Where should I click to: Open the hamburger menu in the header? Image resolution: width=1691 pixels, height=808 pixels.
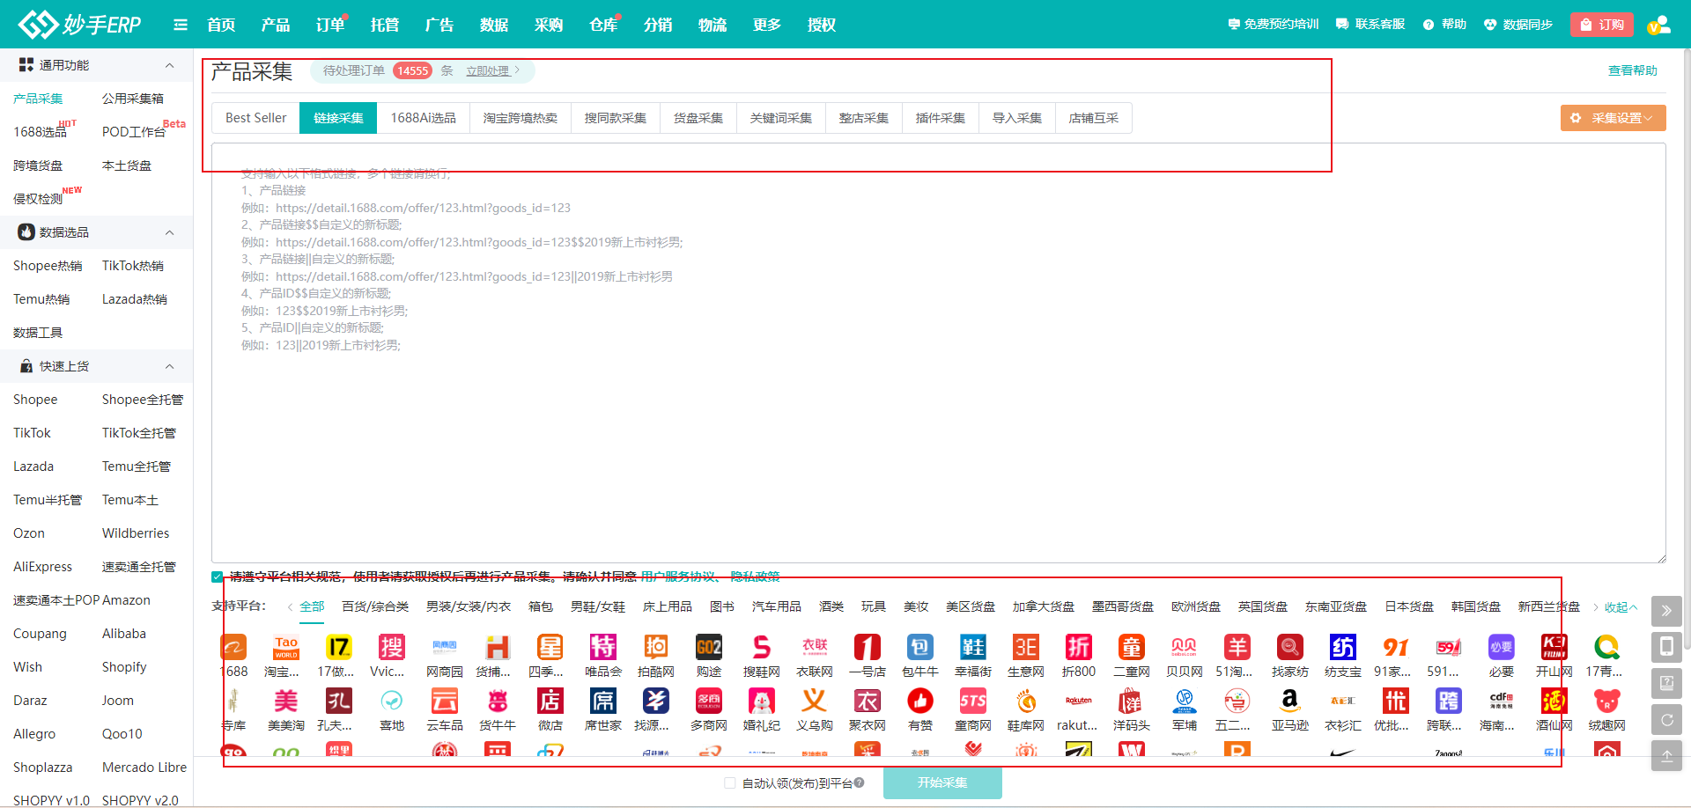181,25
